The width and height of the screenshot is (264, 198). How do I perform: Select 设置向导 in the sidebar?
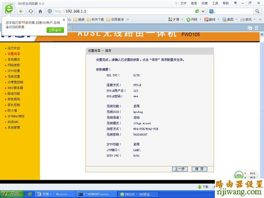tap(14, 54)
